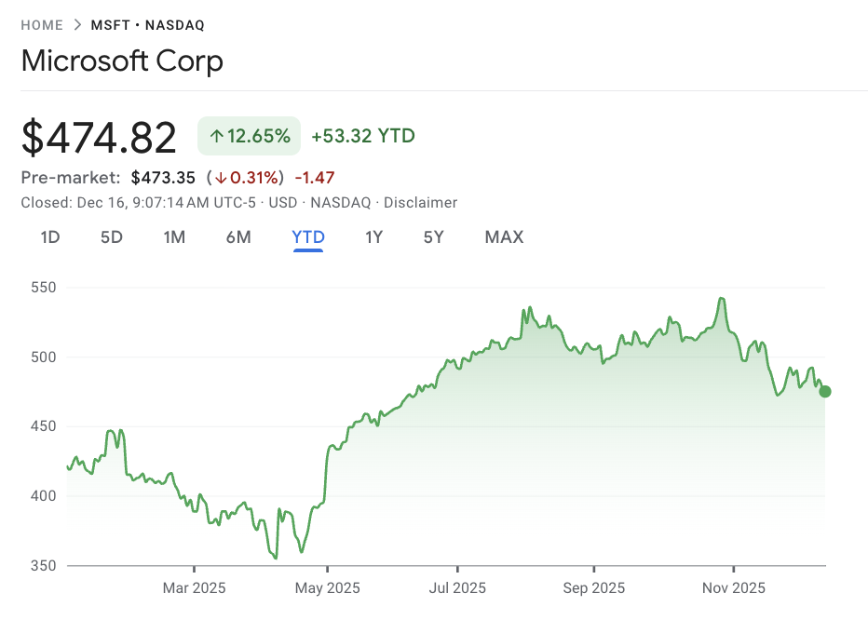Click the green endpoint dot on the chart
Viewport: 868px width, 620px height.
825,392
